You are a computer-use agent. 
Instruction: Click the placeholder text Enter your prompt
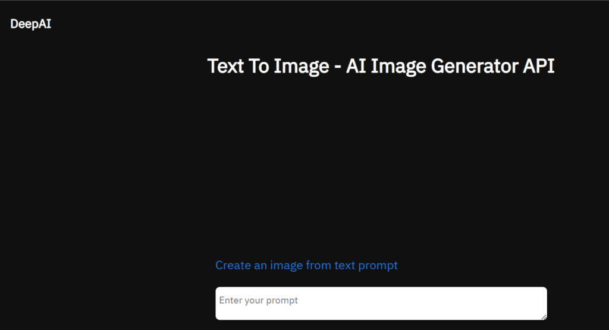coord(258,300)
